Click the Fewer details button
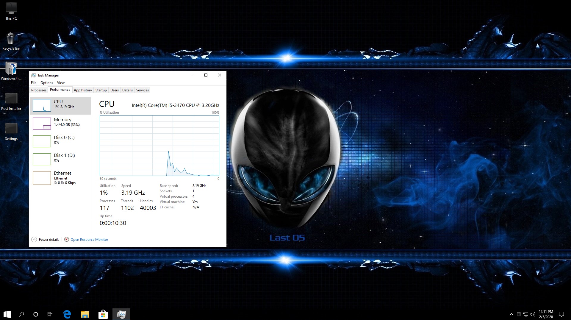This screenshot has height=320, width=571. 46,240
